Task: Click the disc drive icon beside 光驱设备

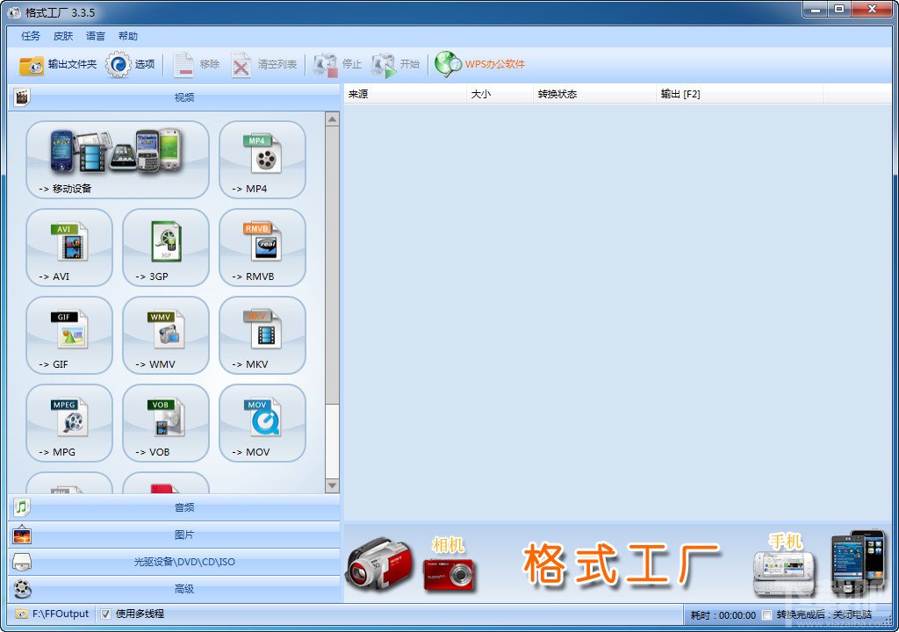Action: (x=22, y=562)
